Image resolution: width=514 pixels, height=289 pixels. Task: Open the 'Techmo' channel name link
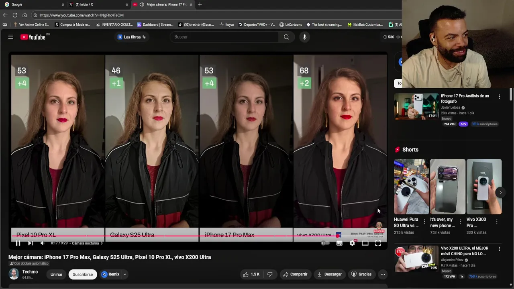(30, 272)
